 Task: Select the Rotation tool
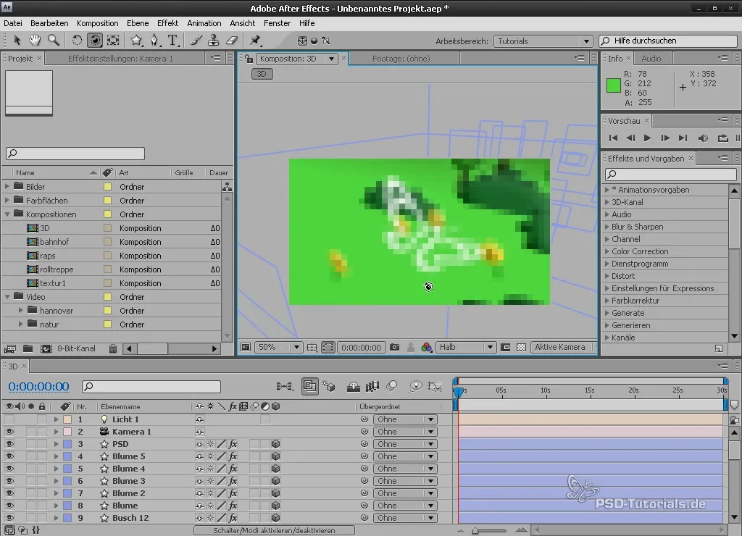coord(76,41)
